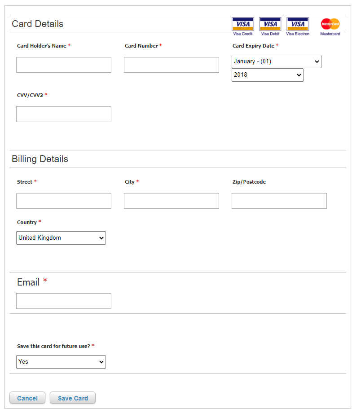Image resolution: width=352 pixels, height=409 pixels.
Task: Click the CVV/CVV2 input field
Action: [x=63, y=114]
